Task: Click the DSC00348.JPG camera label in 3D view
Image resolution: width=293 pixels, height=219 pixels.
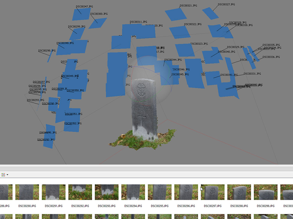Action: (65, 43)
